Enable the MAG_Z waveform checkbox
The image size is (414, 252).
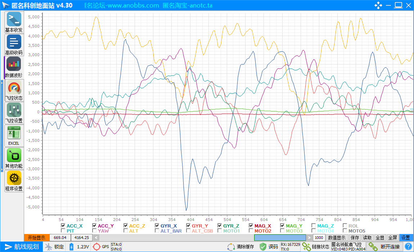click(314, 226)
